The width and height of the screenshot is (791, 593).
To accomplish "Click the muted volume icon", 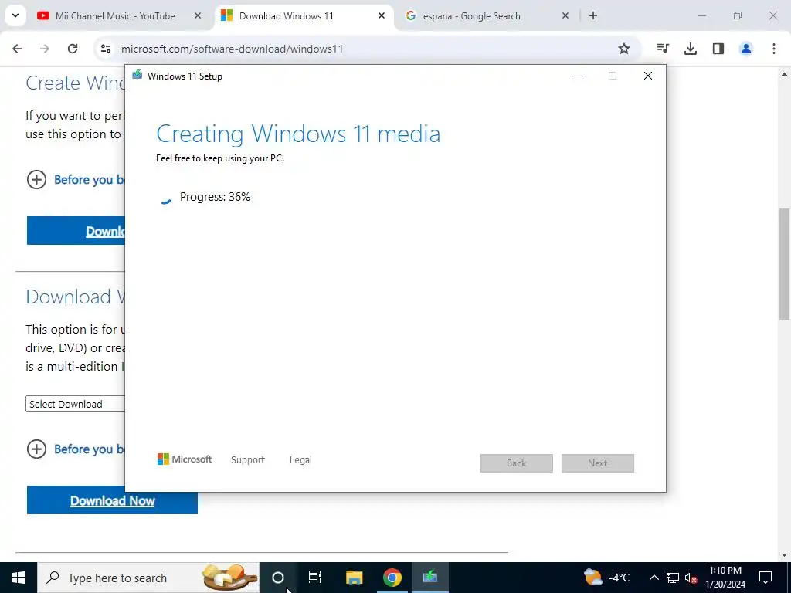I will pos(691,578).
